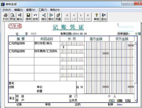The image size is (142, 108).
Task: Click the 记账凭证 title
Action: (68, 27)
